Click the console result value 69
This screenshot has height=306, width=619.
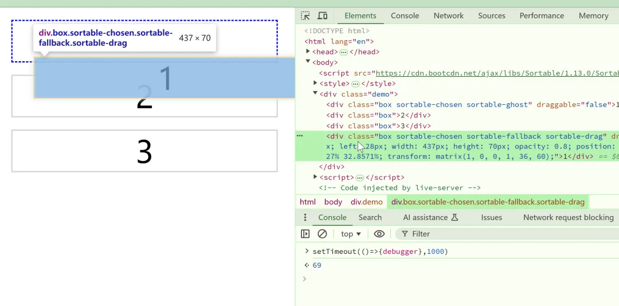(317, 265)
